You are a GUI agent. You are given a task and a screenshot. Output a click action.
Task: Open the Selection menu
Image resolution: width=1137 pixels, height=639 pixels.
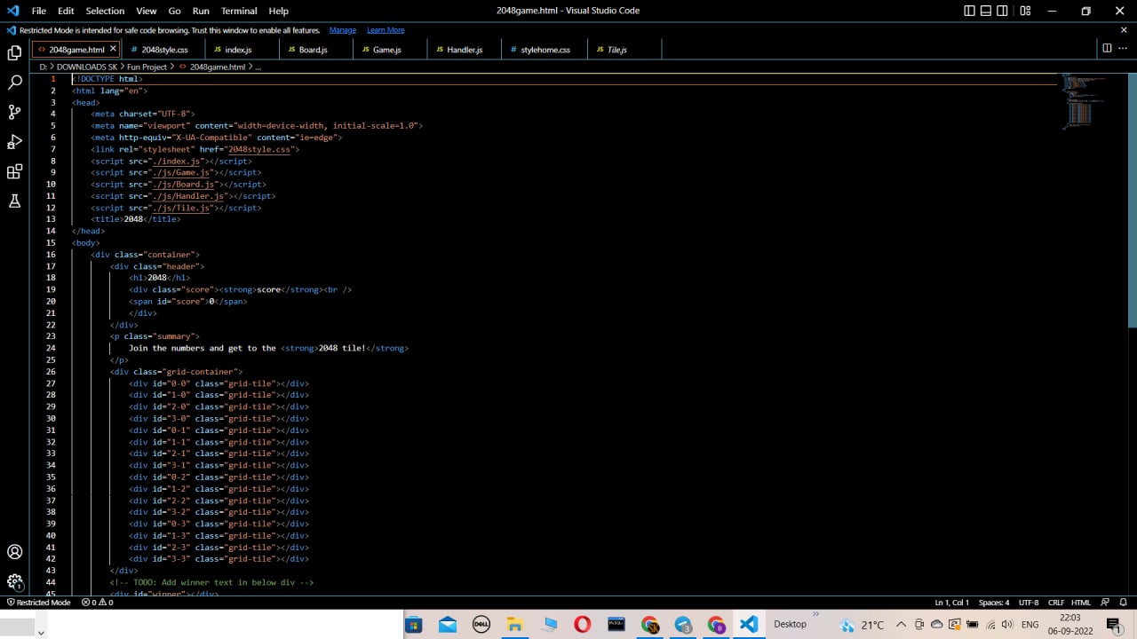point(105,11)
